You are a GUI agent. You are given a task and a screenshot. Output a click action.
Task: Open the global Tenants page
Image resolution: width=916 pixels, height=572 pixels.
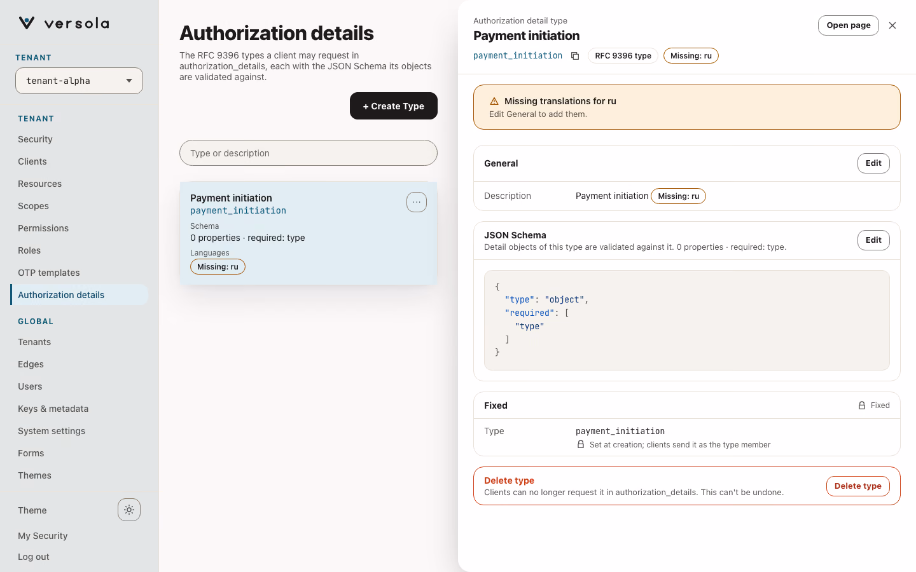coord(80,342)
